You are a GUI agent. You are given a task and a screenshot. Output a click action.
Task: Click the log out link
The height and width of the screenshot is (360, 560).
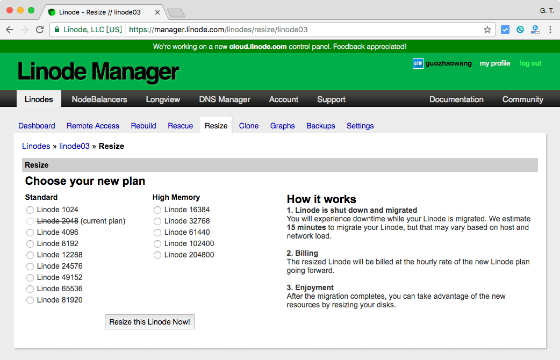tap(530, 63)
